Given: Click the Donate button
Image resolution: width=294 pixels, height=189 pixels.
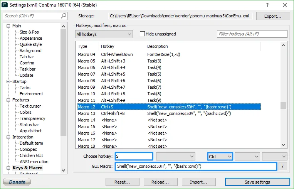Looking at the screenshot, I should pos(17,182).
